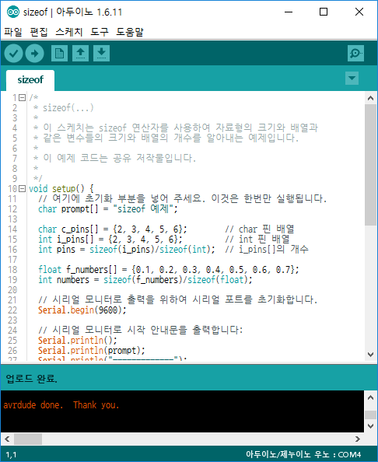Click the horizontal scrollbar thumb
This screenshot has height=462, width=378.
coord(28,439)
